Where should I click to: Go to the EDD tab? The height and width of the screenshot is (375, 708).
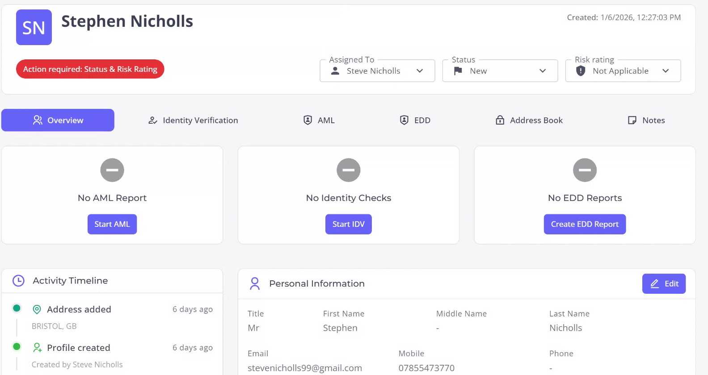pyautogui.click(x=415, y=120)
